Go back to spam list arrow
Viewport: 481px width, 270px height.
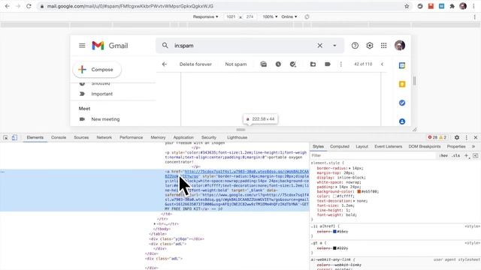[165, 64]
